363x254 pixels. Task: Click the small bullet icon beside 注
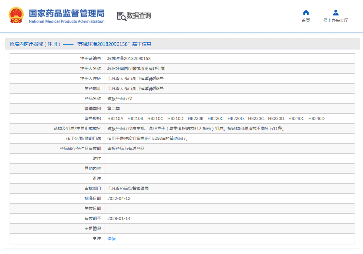point(94,238)
